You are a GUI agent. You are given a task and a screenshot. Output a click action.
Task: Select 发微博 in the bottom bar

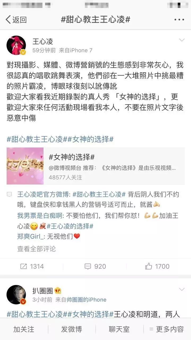tap(71, 329)
